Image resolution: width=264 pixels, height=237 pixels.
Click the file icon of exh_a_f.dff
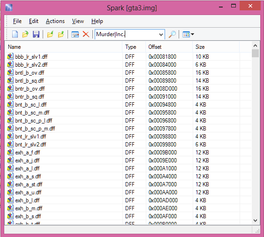coord(10,152)
